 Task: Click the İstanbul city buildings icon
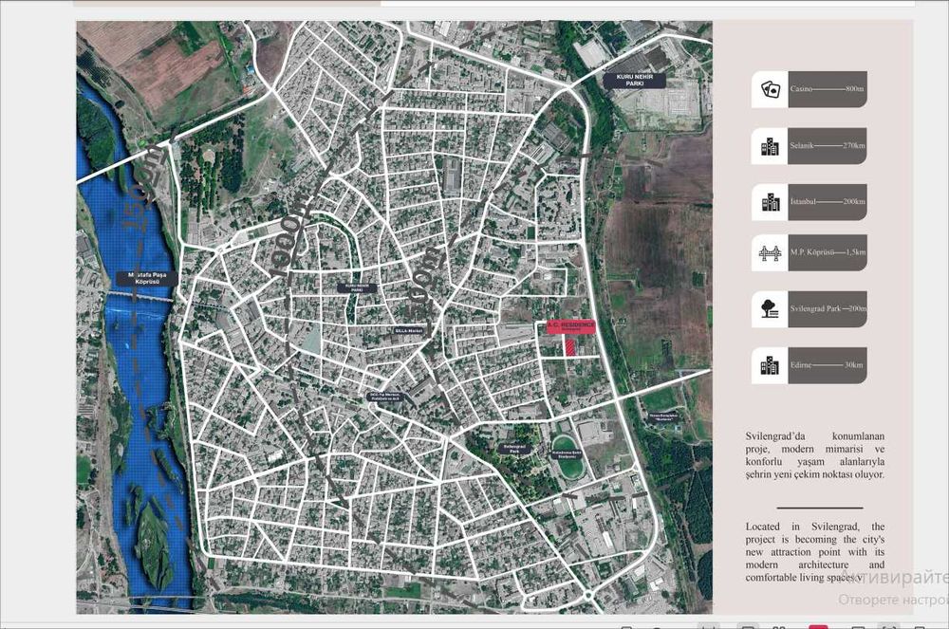tap(770, 202)
